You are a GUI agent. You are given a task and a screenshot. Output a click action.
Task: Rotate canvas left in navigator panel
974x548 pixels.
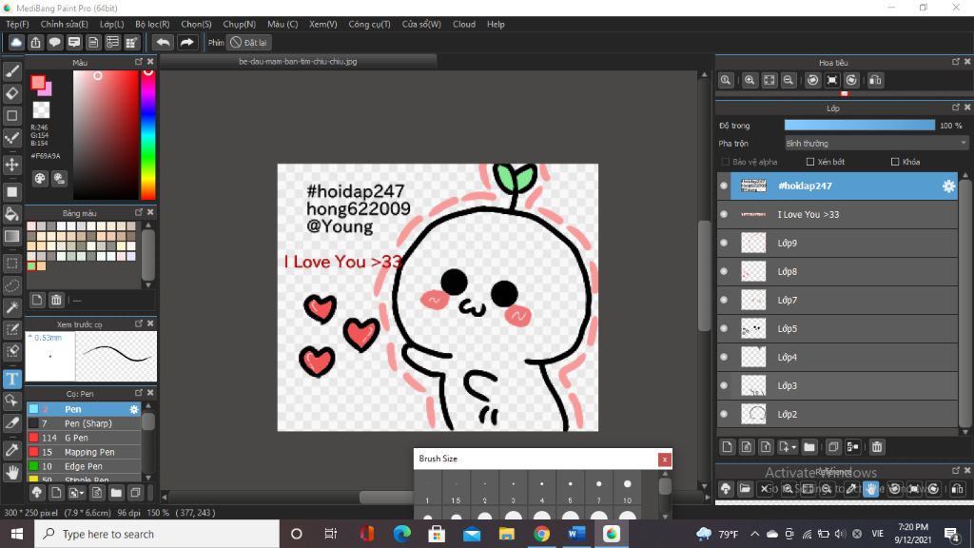point(812,80)
